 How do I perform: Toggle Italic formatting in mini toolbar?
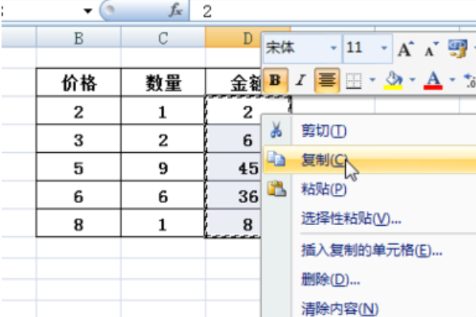pyautogui.click(x=301, y=80)
